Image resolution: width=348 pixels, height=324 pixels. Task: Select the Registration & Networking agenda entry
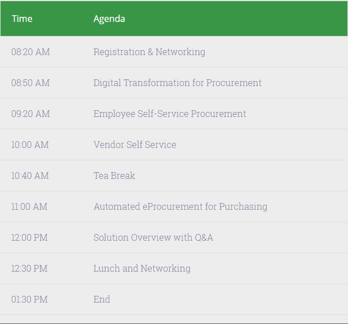coord(149,52)
